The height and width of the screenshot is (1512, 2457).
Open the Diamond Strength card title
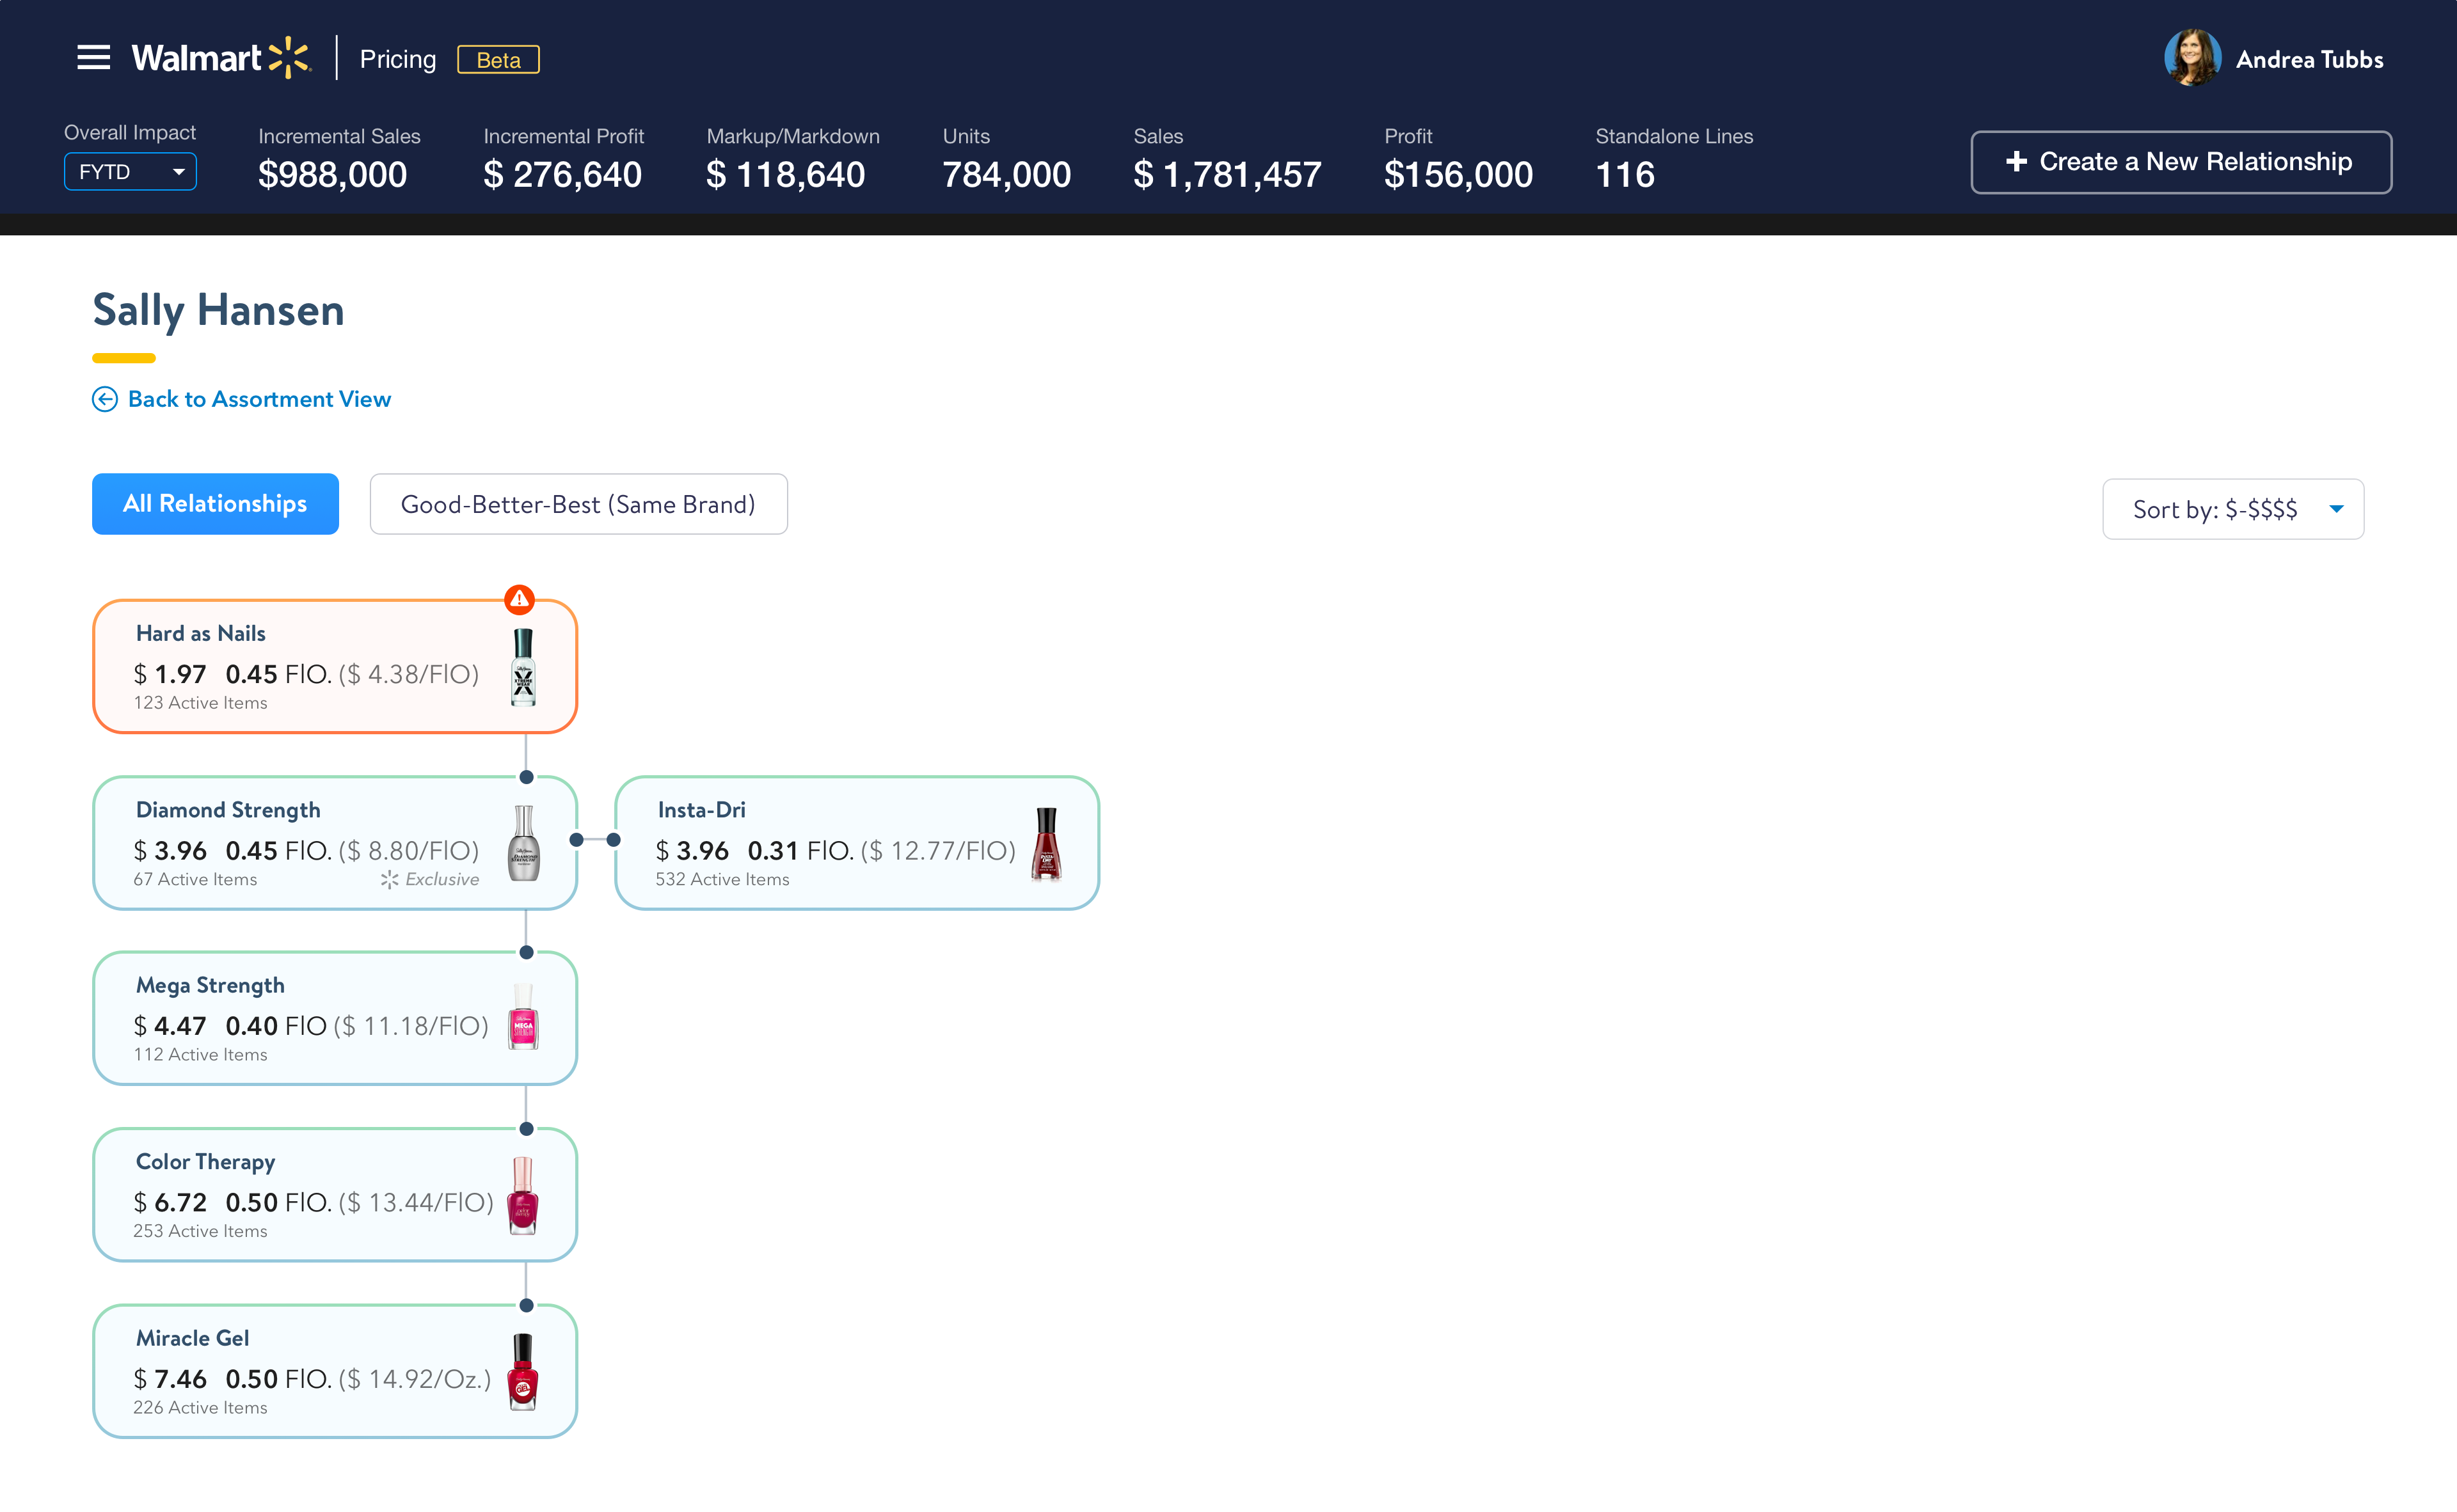[x=228, y=809]
